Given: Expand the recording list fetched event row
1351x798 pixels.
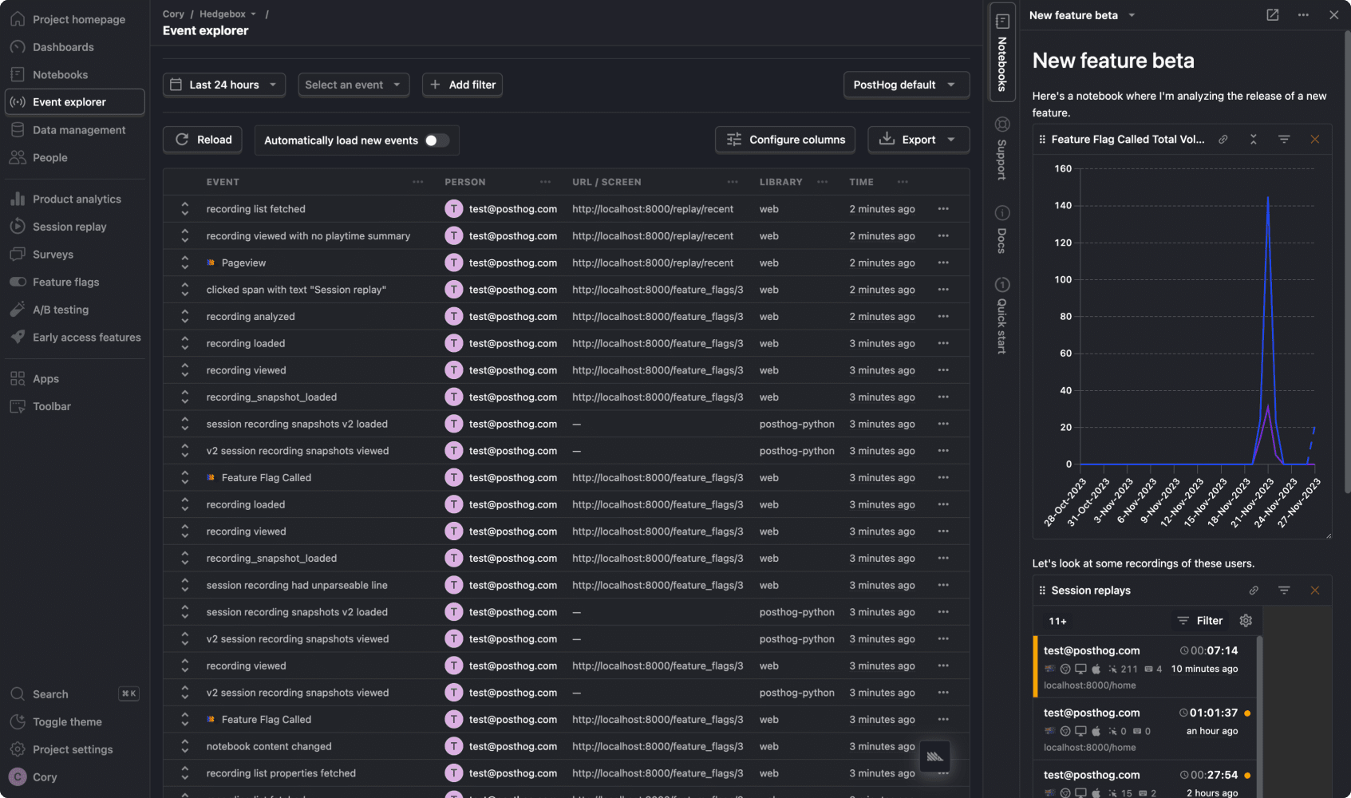Looking at the screenshot, I should point(185,209).
